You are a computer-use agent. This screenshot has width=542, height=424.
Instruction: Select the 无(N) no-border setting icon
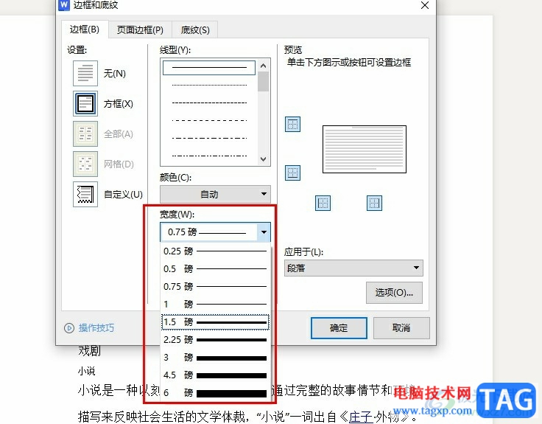[x=85, y=74]
